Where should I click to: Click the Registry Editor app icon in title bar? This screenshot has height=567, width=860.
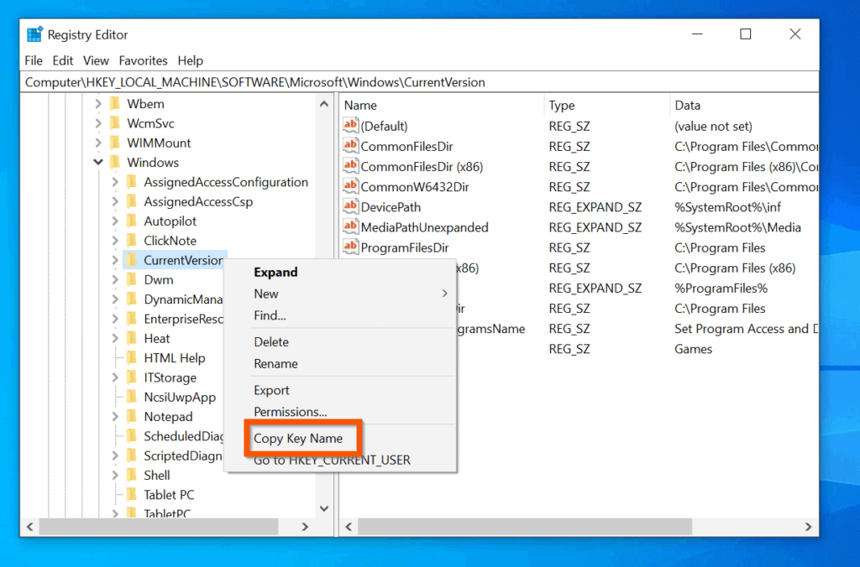point(34,34)
